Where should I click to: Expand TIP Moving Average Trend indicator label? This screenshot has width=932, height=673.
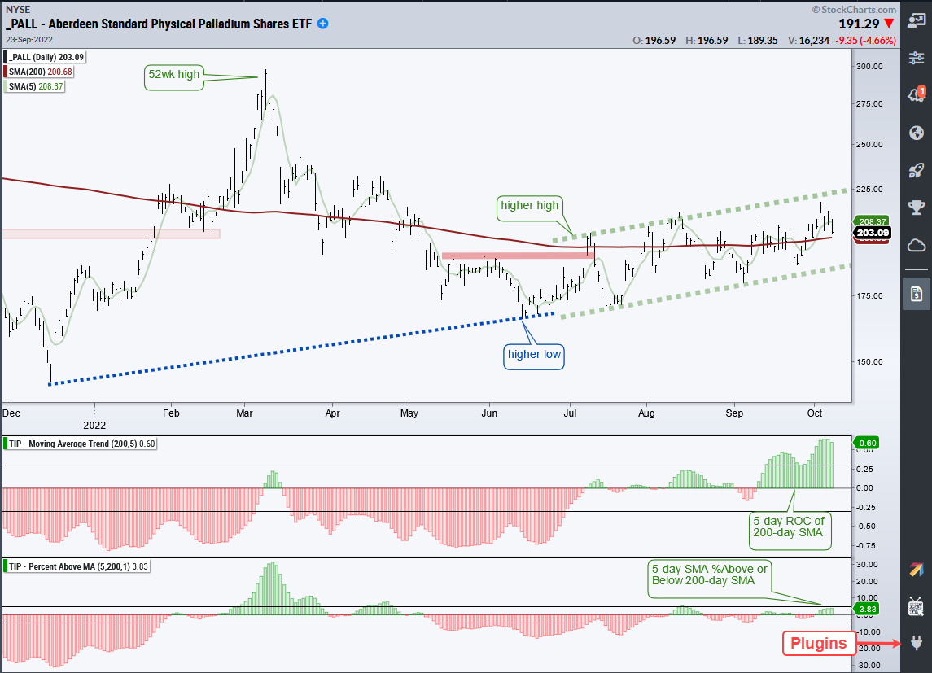[81, 444]
